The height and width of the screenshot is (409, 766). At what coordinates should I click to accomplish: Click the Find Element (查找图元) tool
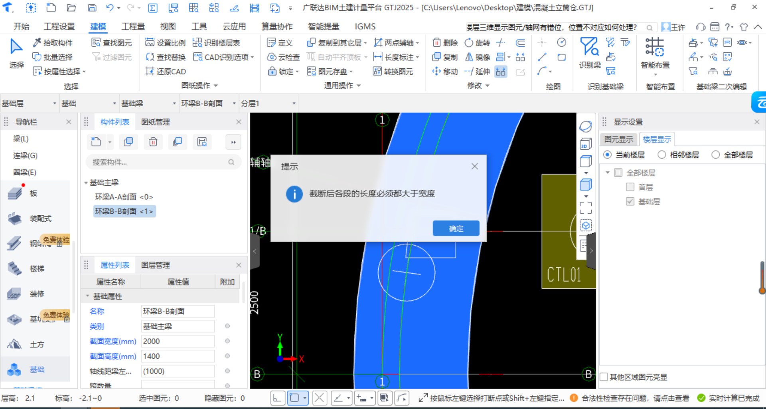coord(112,43)
